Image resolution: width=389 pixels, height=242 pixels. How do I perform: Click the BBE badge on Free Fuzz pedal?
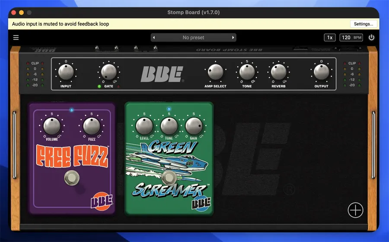pyautogui.click(x=101, y=201)
